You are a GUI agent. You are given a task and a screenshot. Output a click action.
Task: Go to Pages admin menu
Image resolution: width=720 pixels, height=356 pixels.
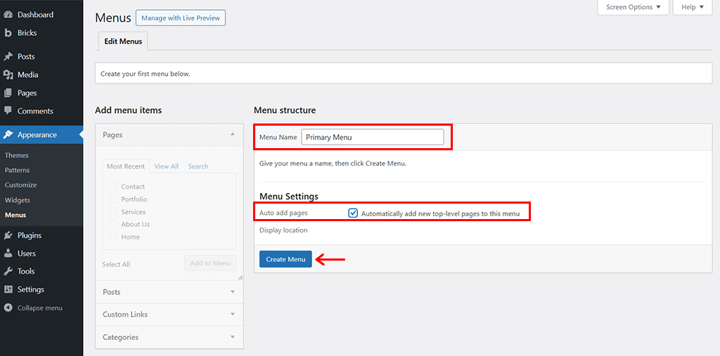[x=27, y=93]
